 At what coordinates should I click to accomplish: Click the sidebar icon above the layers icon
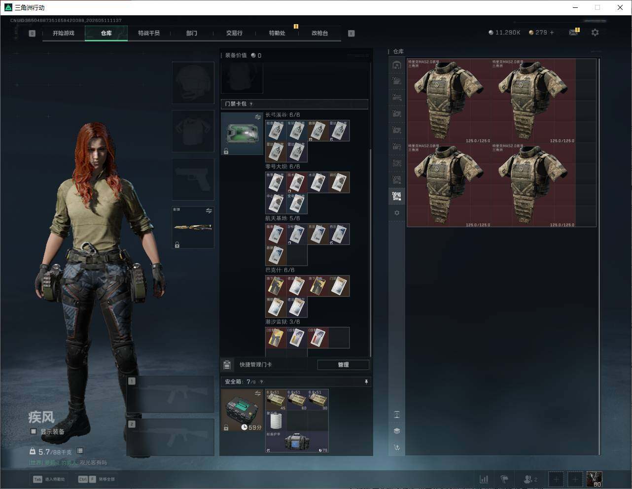397,415
